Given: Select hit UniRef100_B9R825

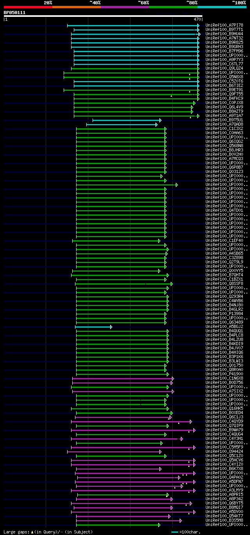Looking at the screenshot, I should point(224,42).
